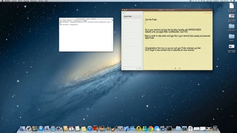Open Spotlight search magnifier in menu bar

(231, 1)
